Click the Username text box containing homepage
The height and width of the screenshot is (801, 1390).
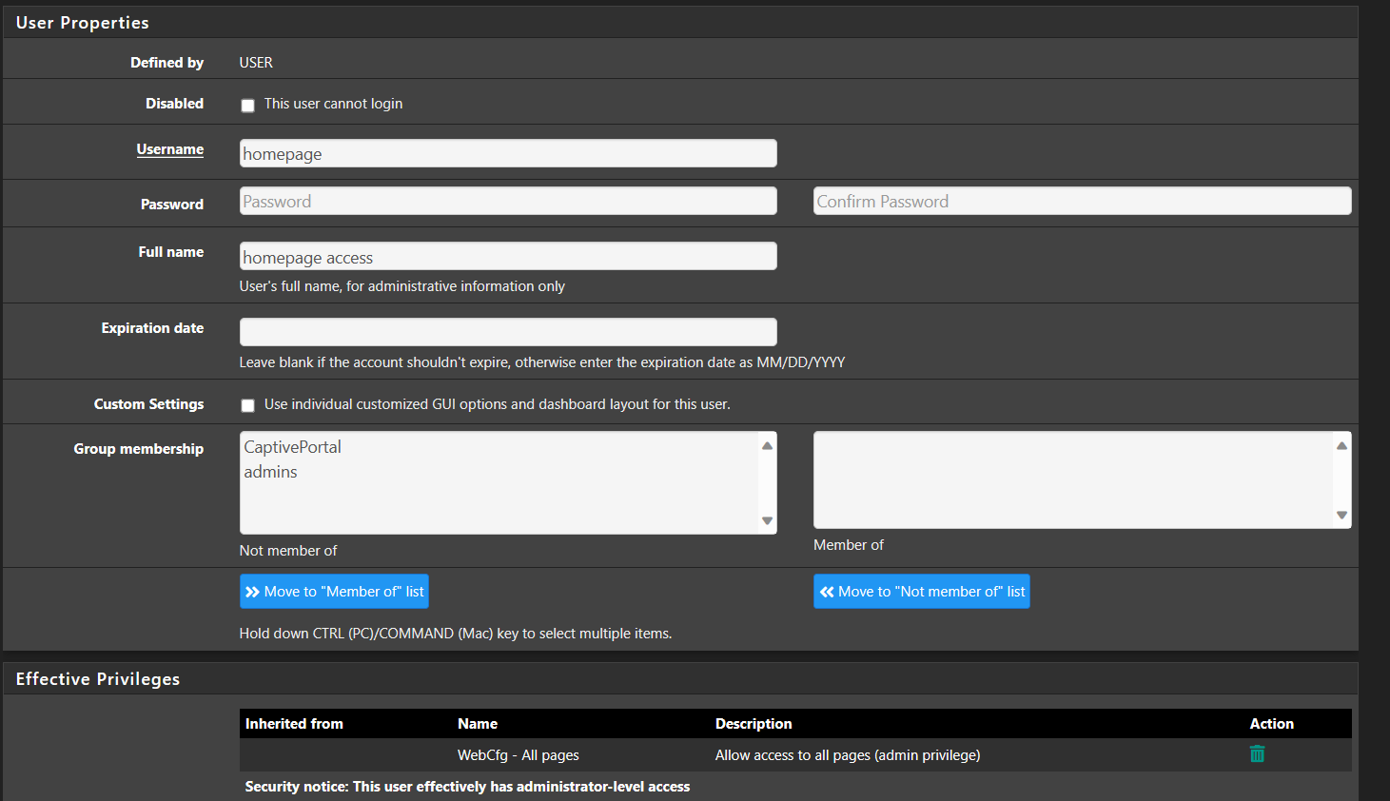coord(507,153)
